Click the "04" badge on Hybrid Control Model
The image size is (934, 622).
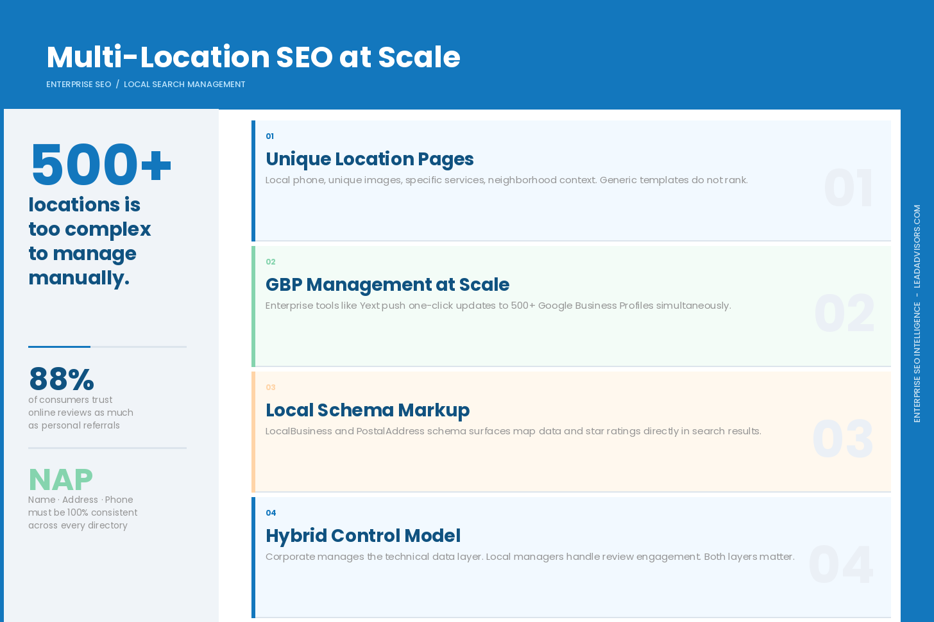click(x=271, y=513)
